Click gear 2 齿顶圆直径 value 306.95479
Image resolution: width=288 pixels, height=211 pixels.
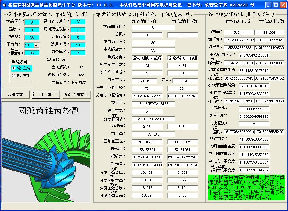coord(183,142)
